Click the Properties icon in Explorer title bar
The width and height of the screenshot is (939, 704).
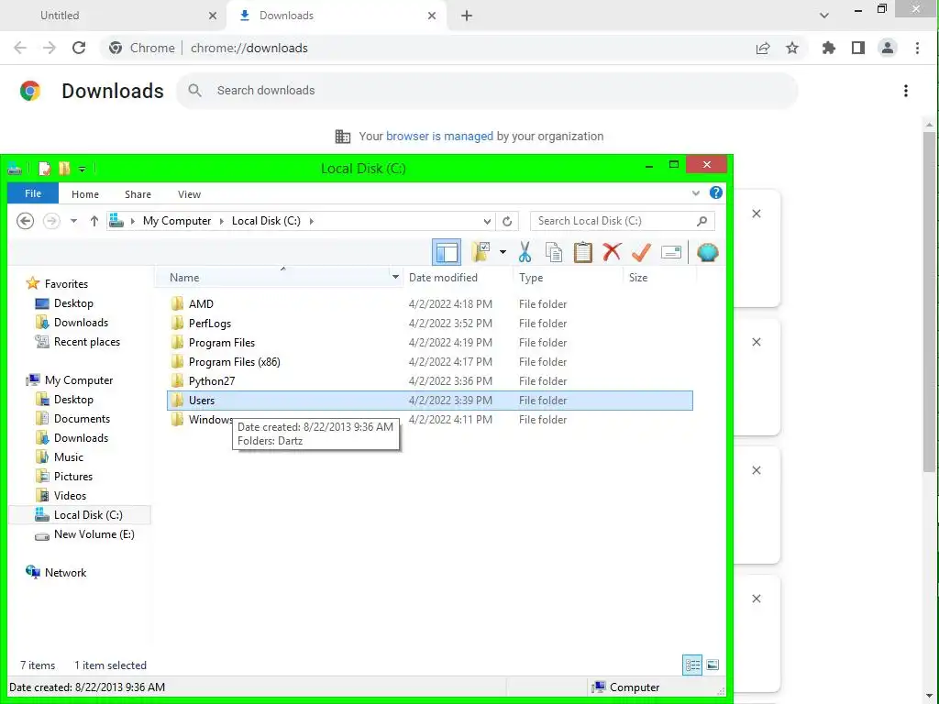point(44,169)
